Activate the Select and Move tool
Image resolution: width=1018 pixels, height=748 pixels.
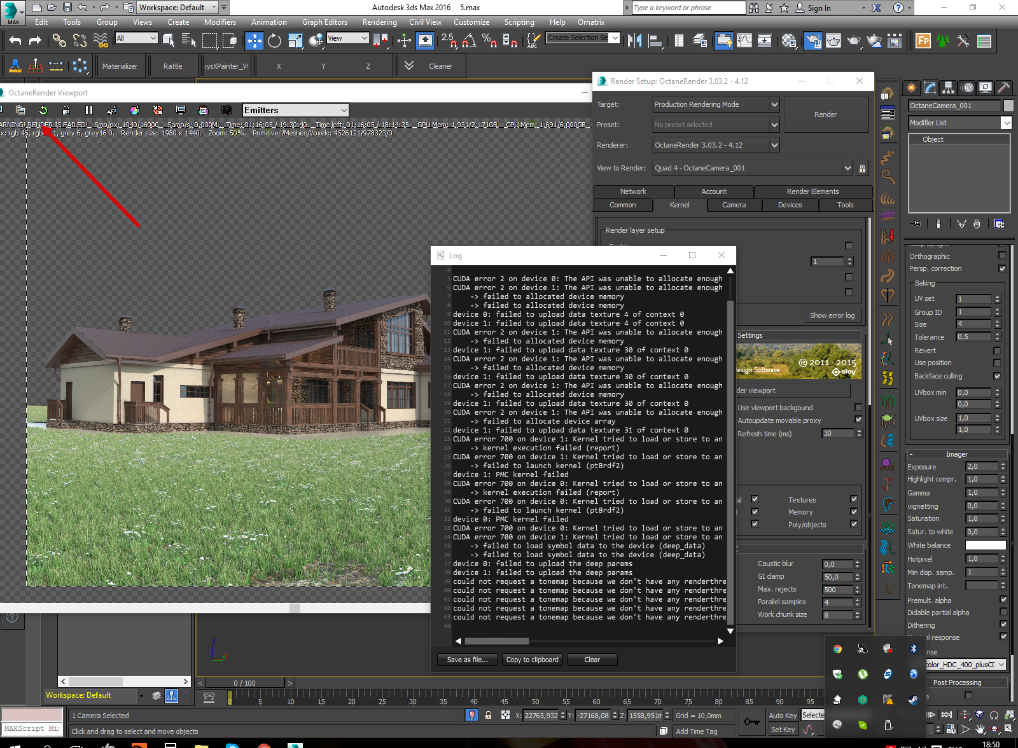tap(254, 41)
